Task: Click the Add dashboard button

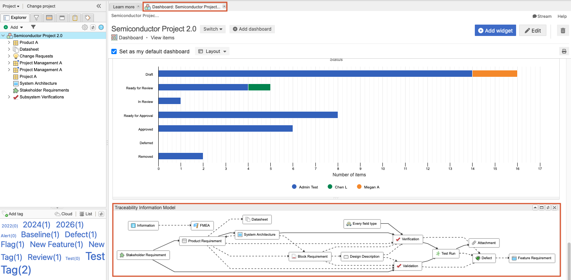Action: pos(252,29)
